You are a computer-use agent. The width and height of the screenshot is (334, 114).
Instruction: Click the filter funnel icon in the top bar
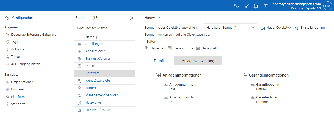pos(246,6)
